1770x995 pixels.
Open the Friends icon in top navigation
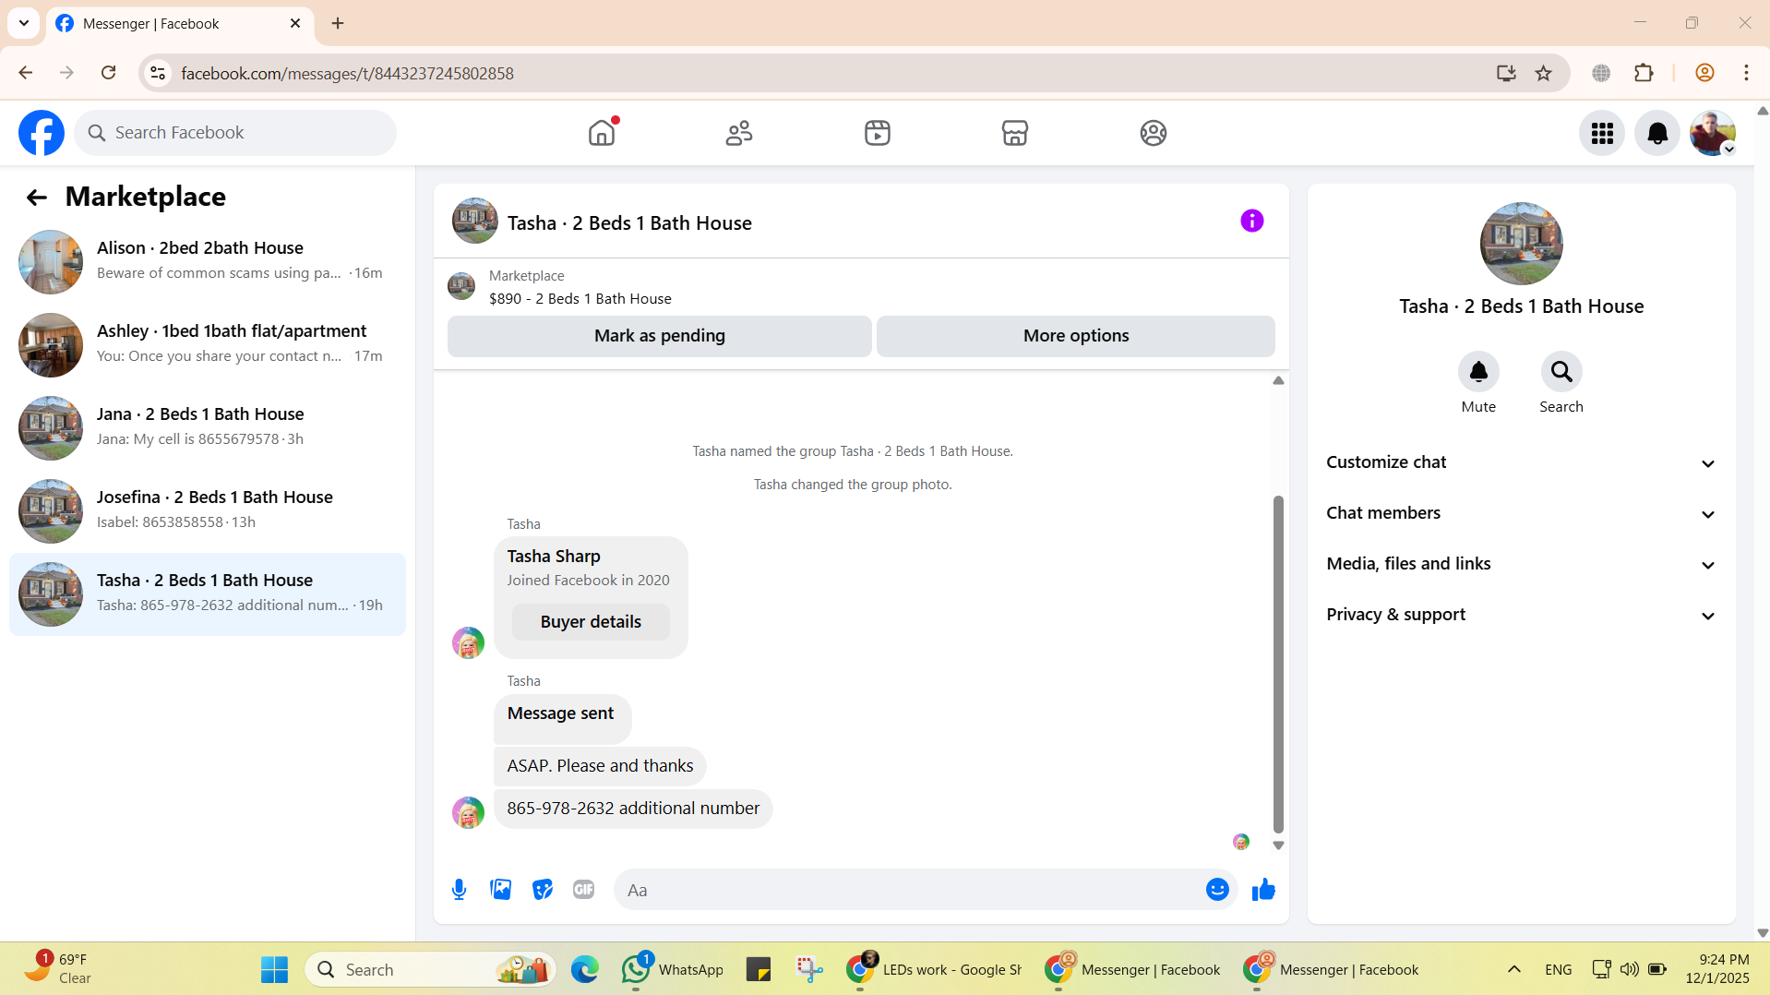[739, 133]
